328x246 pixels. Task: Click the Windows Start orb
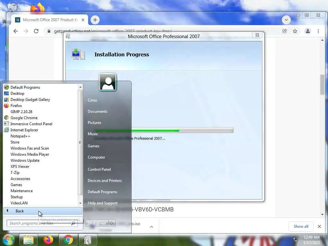[8, 240]
